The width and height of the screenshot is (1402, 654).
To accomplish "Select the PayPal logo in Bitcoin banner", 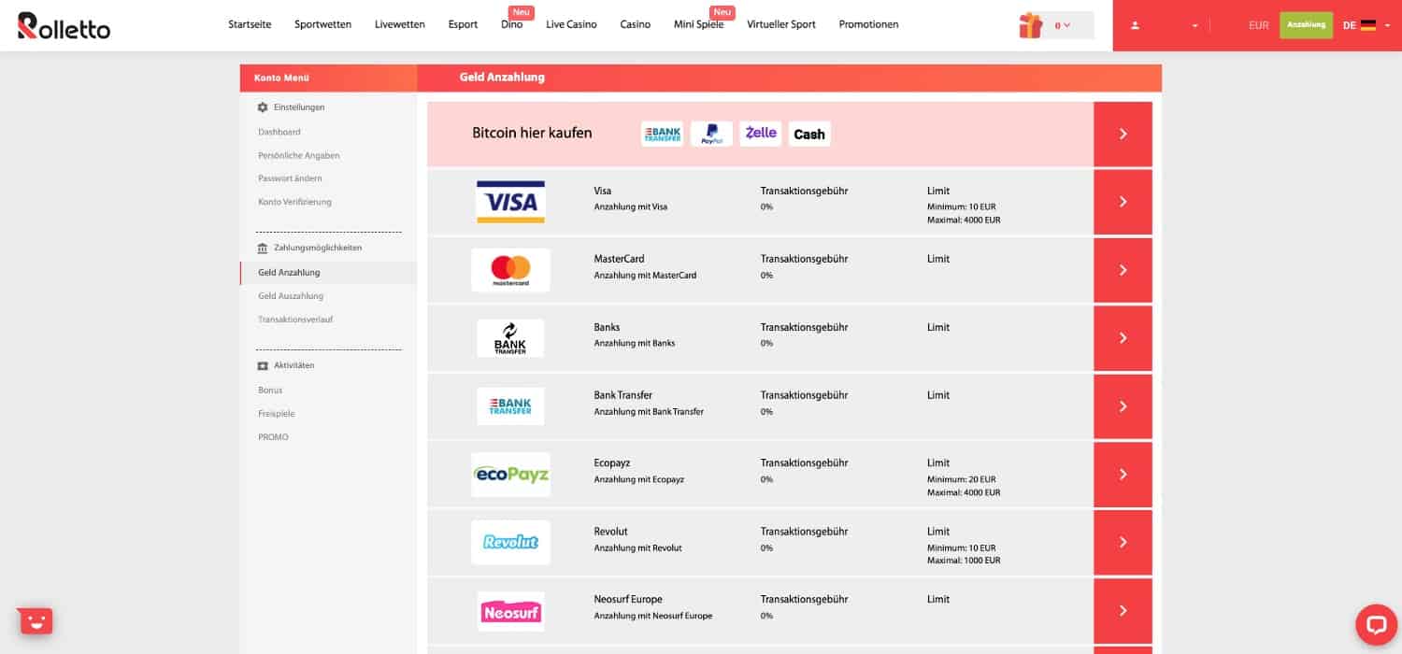I will [711, 134].
